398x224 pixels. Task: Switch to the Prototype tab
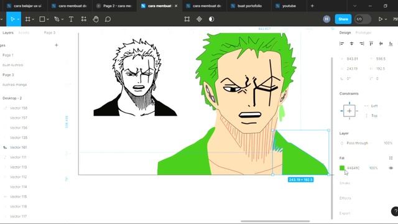coord(363,33)
